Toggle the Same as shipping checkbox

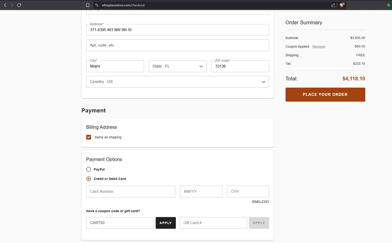coord(89,137)
